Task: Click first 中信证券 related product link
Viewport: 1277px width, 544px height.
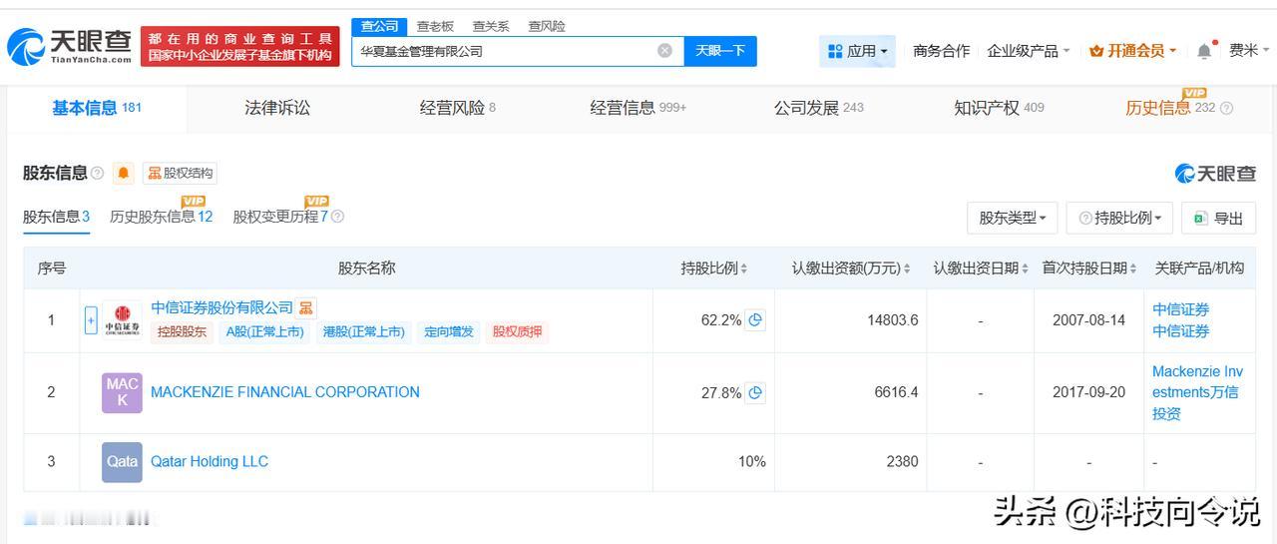Action: (x=1180, y=309)
